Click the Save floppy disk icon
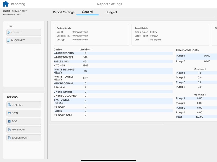The image size is (217, 162). [9, 121]
